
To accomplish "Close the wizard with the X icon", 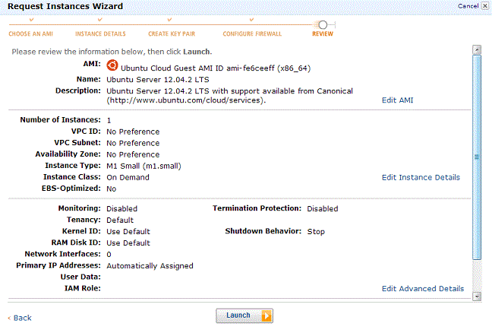I will 485,6.
